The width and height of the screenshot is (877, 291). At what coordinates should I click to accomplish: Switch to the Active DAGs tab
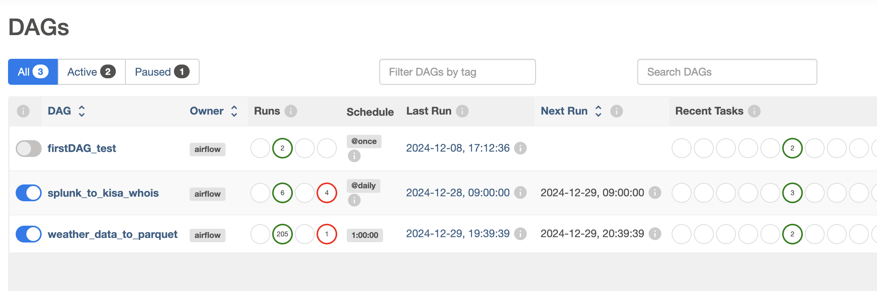tap(91, 72)
